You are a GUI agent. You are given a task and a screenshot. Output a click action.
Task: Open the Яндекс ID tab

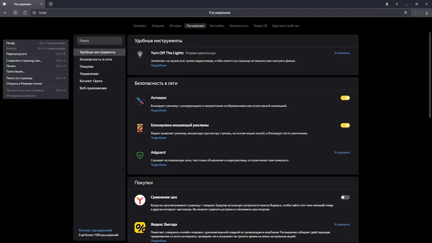260,26
